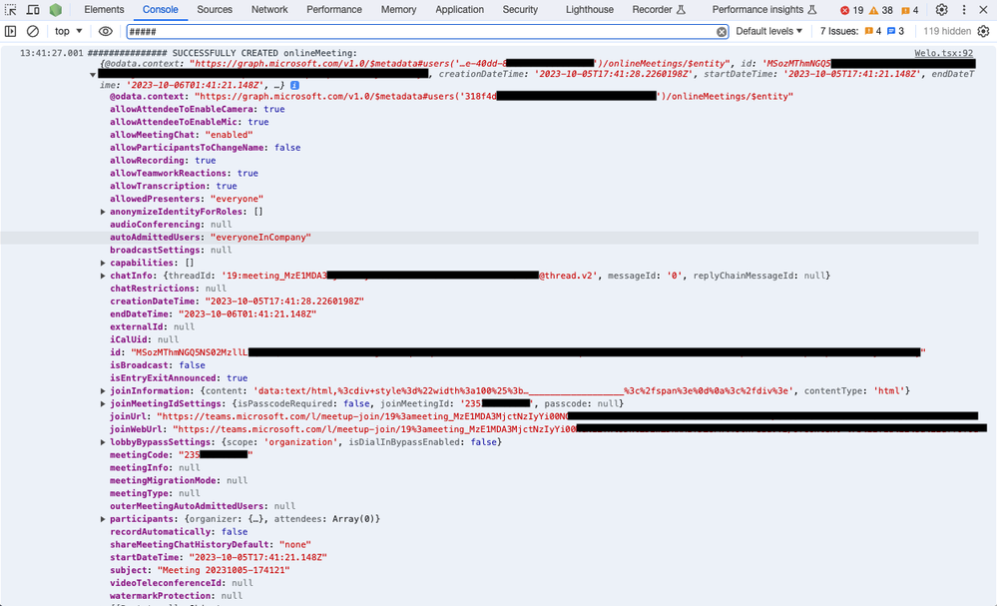Open the Default levels dropdown
This screenshot has width=997, height=606.
coord(769,31)
